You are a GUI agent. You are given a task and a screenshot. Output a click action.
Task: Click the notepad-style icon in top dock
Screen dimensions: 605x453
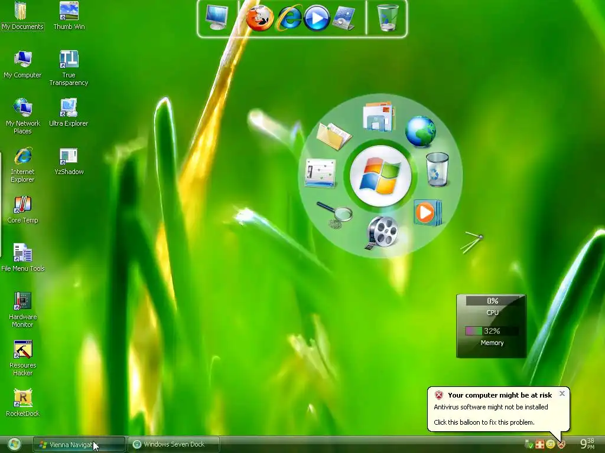coord(343,18)
